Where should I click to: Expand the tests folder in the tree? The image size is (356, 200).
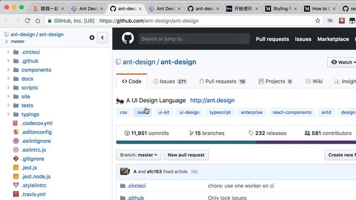[x=9, y=105]
